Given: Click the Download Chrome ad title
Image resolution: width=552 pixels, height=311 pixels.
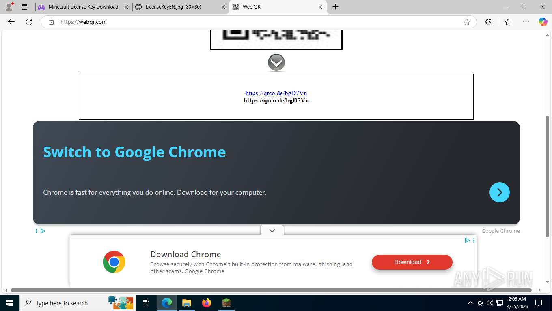Looking at the screenshot, I should pyautogui.click(x=185, y=254).
